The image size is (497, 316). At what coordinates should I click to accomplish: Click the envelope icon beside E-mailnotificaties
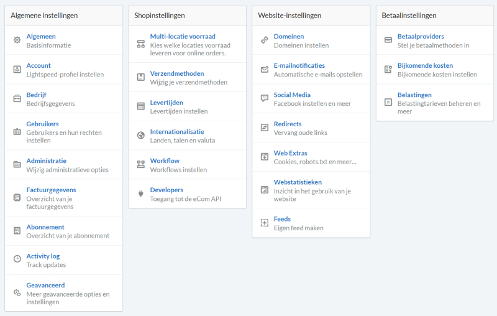pos(265,69)
